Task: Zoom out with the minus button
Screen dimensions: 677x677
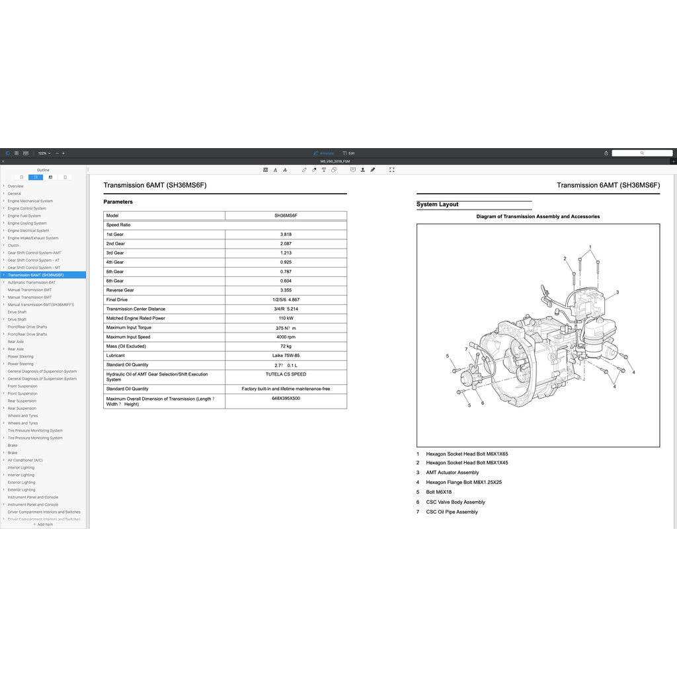Action: coord(57,153)
